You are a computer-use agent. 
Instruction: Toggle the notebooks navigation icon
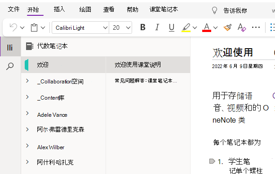10,47
